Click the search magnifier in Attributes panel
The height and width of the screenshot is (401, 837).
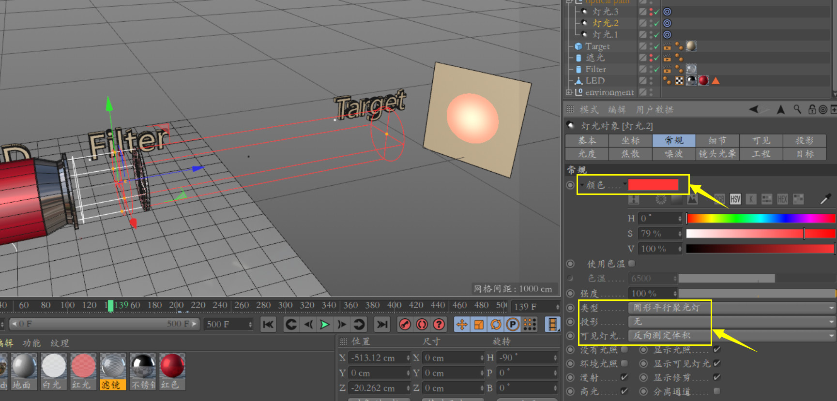(x=797, y=109)
